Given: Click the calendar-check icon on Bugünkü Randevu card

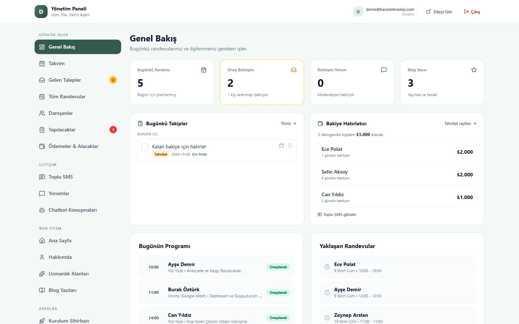Looking at the screenshot, I should click(204, 70).
